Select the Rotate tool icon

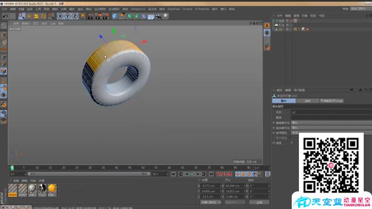[x=43, y=16]
